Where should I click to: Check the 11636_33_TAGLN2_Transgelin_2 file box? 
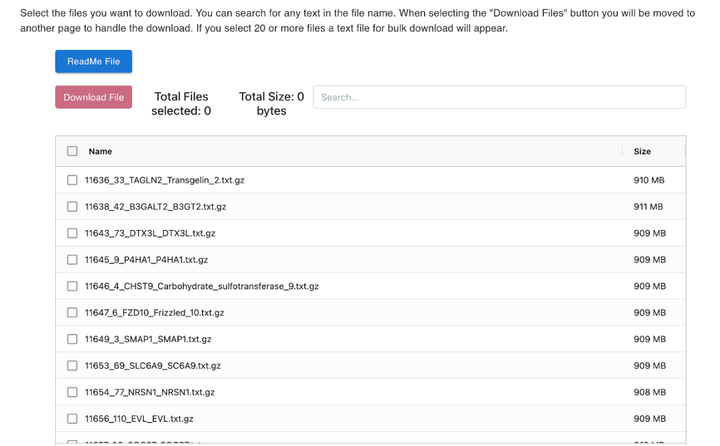pos(72,180)
